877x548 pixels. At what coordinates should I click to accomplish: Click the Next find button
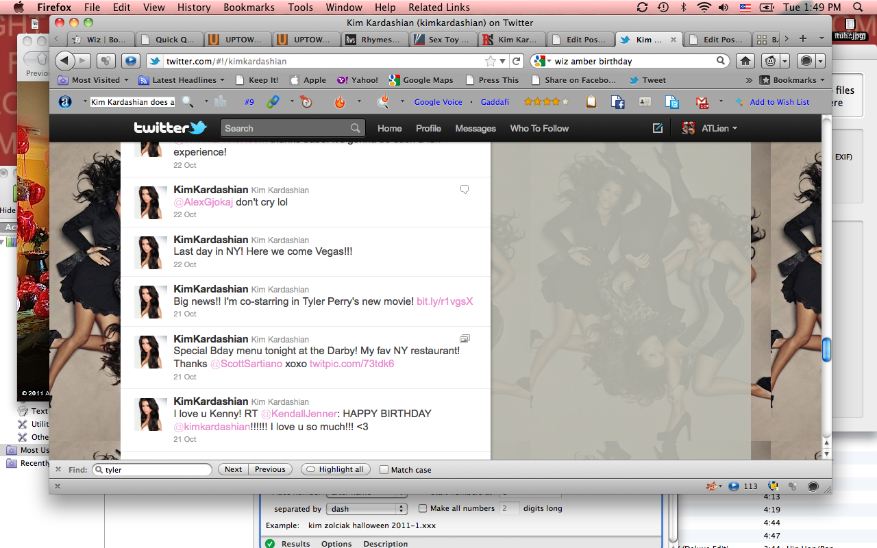[x=233, y=469]
